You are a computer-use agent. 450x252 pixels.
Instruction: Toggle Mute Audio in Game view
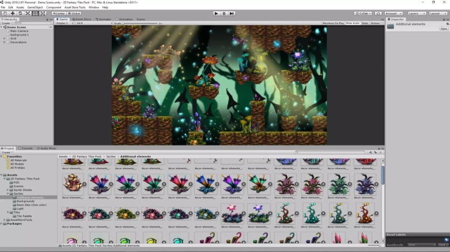point(352,23)
